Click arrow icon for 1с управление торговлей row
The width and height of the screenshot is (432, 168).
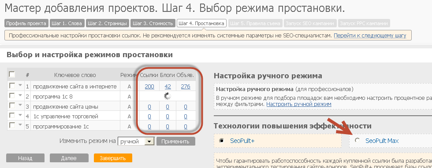[20, 115]
